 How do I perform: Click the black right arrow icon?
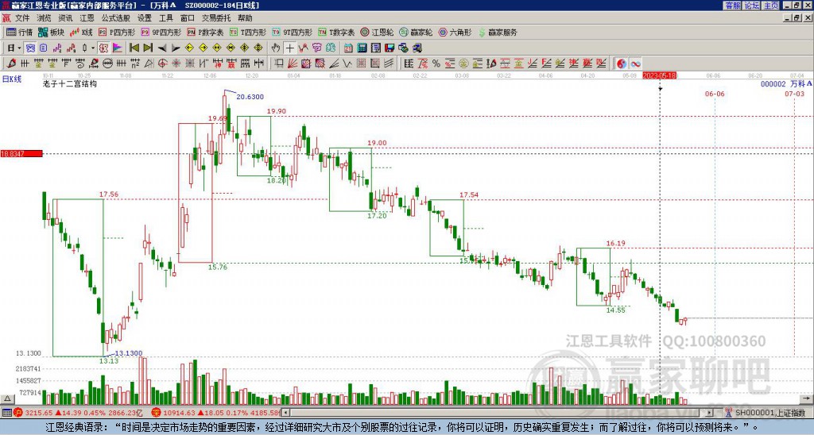coord(176,48)
